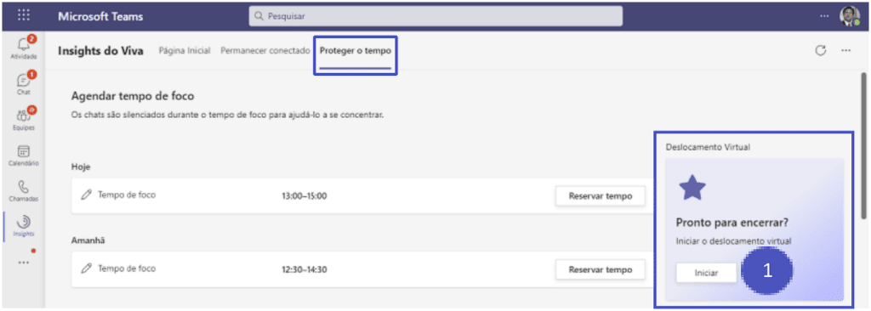871x311 pixels.
Task: Click Iniciar to start virtual commute
Action: (707, 273)
